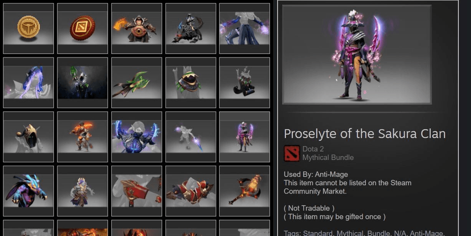The width and height of the screenshot is (471, 236).
Task: Select the gold coin inventory item
Action: point(28,28)
